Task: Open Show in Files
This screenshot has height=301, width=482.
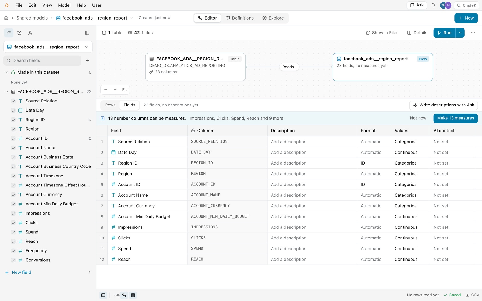Action: [x=382, y=33]
